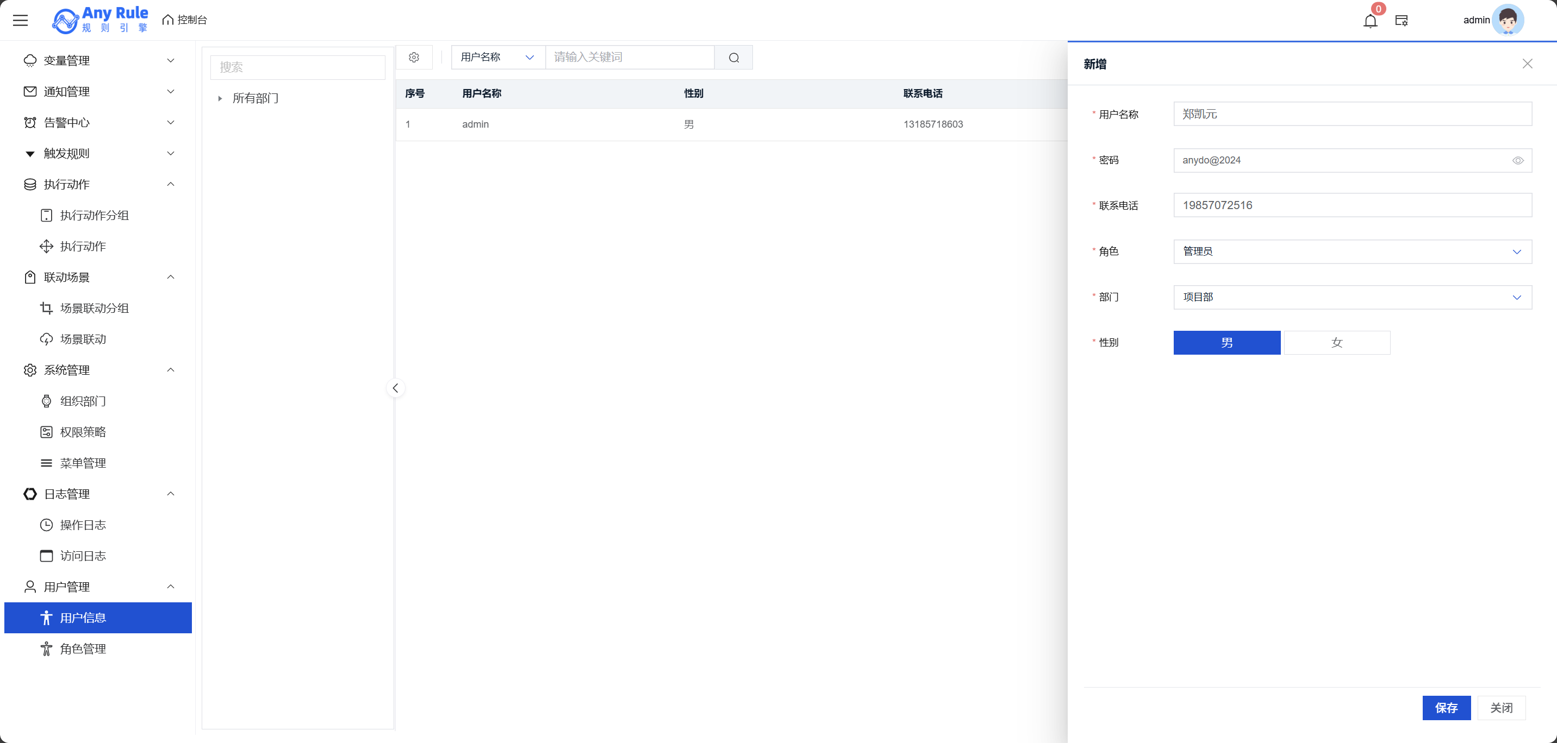Close the 新增 drawer panel
Image resolution: width=1557 pixels, height=743 pixels.
[1528, 64]
